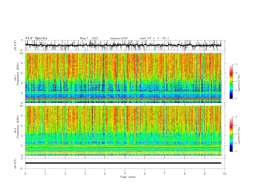Click tick label "0" on the Time axis
253x195 pixels.
(x=25, y=174)
